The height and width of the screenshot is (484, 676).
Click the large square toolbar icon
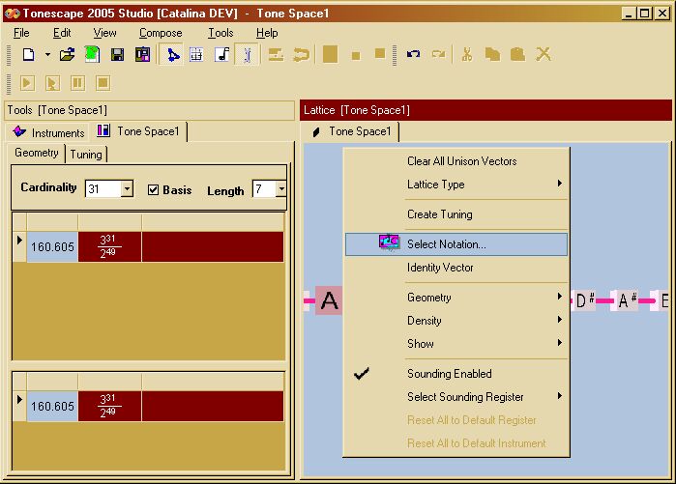330,55
